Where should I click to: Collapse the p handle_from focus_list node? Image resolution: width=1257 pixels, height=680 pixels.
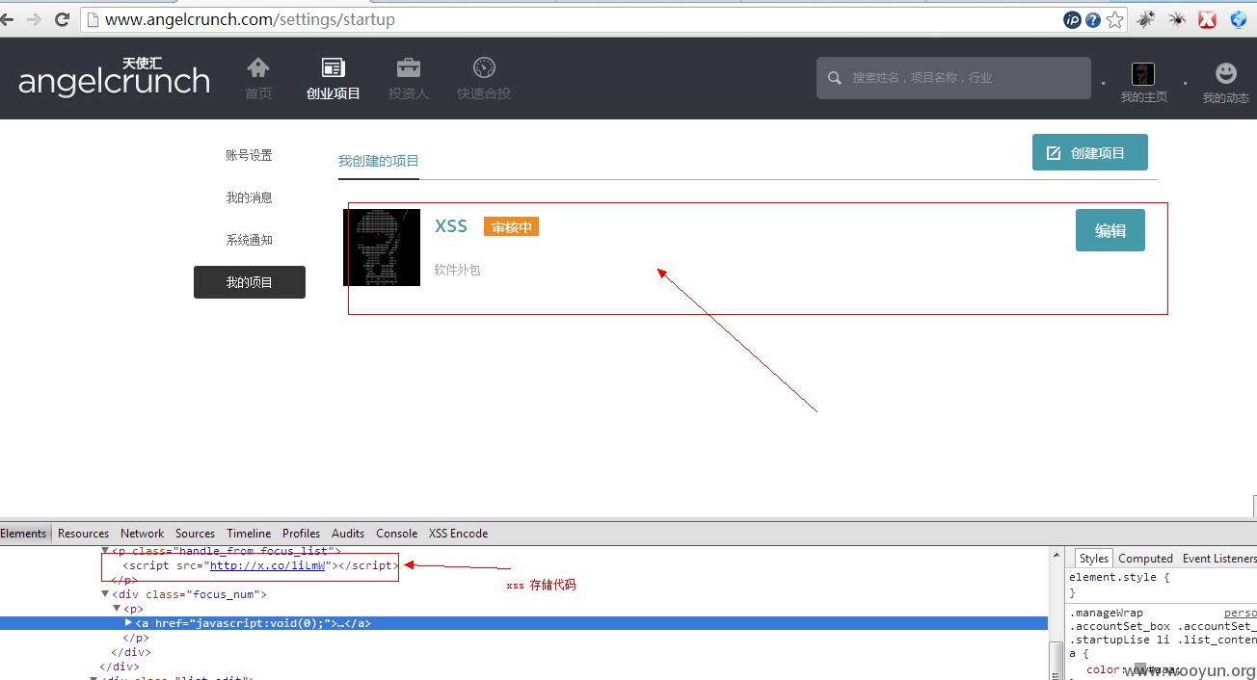coord(106,550)
